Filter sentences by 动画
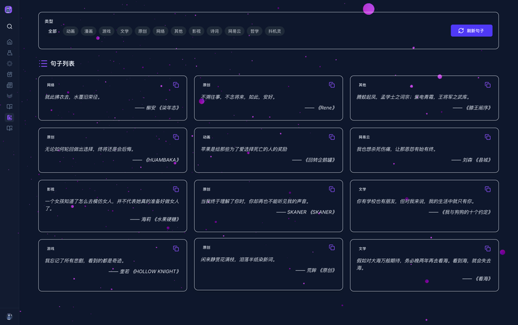 (71, 31)
